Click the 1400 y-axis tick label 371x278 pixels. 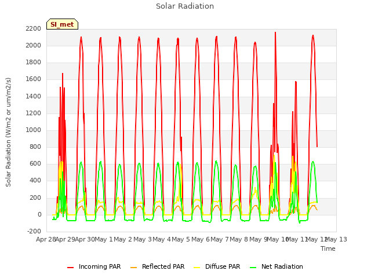pos(34,96)
